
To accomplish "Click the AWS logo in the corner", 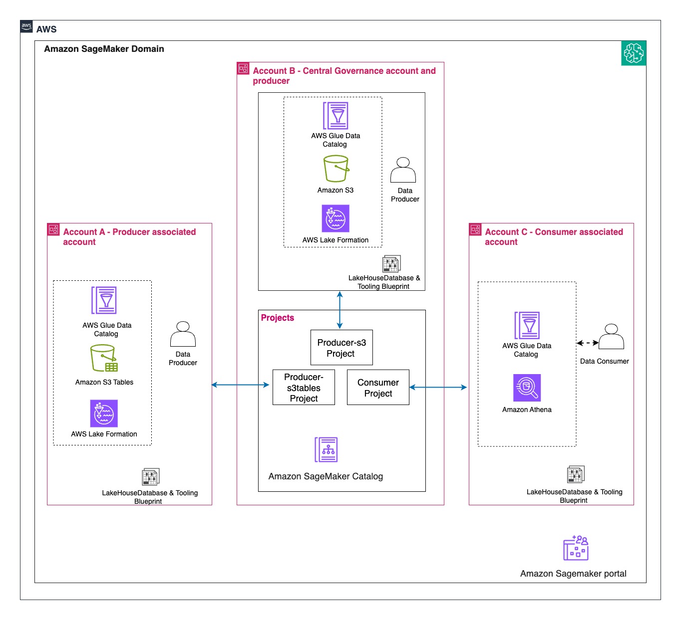I will click(26, 27).
